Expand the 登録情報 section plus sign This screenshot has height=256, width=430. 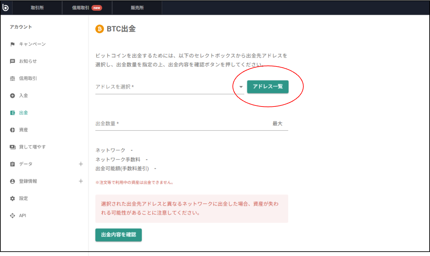coord(81,181)
